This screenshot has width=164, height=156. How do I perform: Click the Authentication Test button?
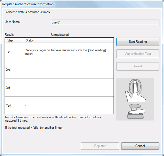click(x=138, y=54)
